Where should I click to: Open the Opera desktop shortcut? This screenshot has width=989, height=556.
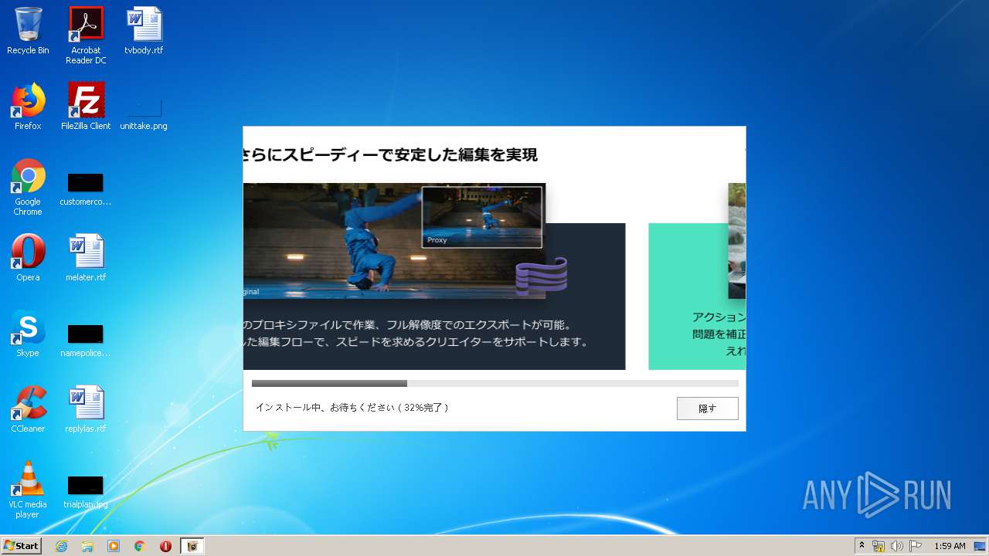coord(28,258)
